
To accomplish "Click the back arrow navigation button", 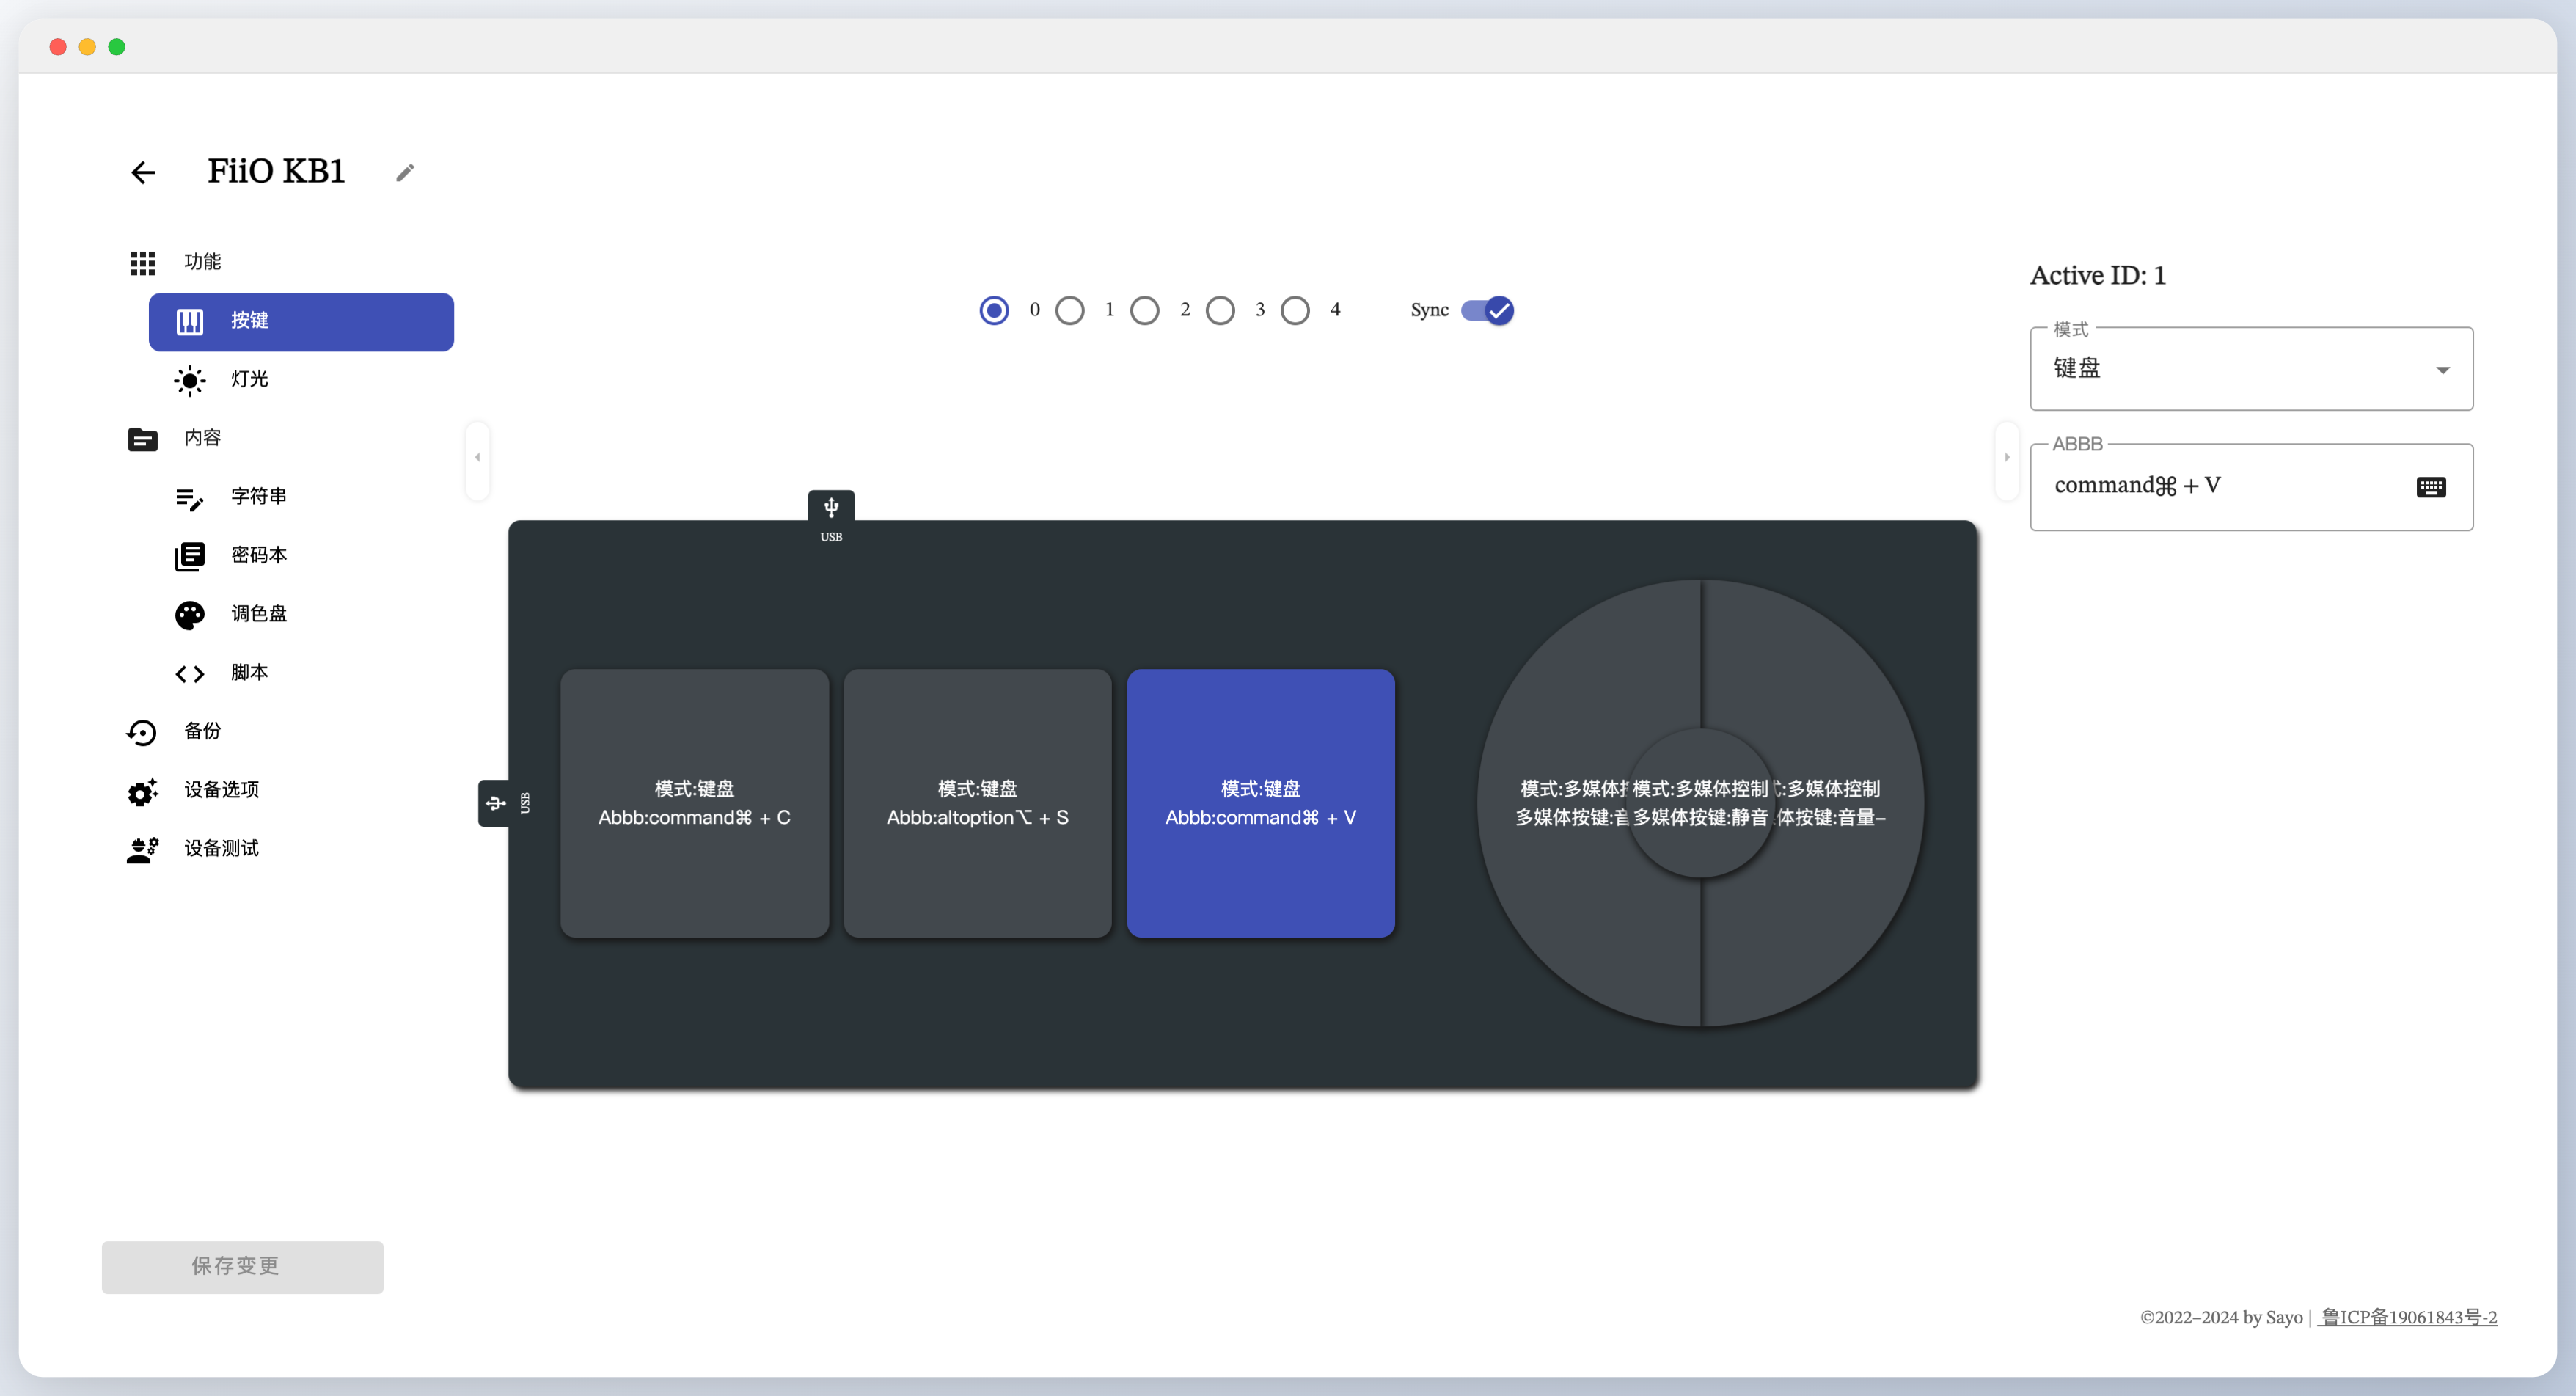I will [142, 172].
